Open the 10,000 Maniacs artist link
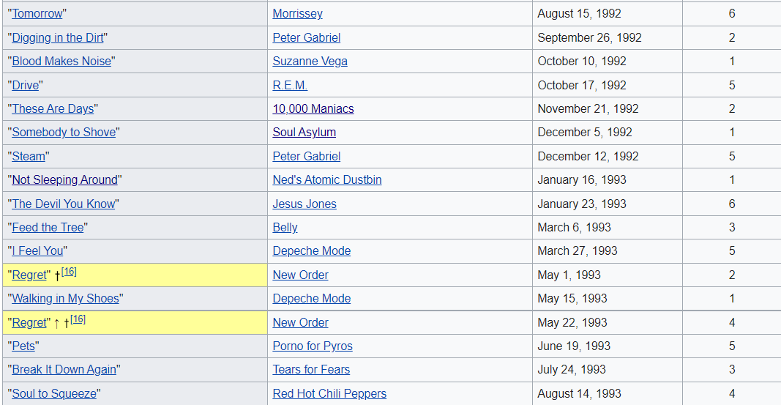This screenshot has height=405, width=781. [313, 108]
